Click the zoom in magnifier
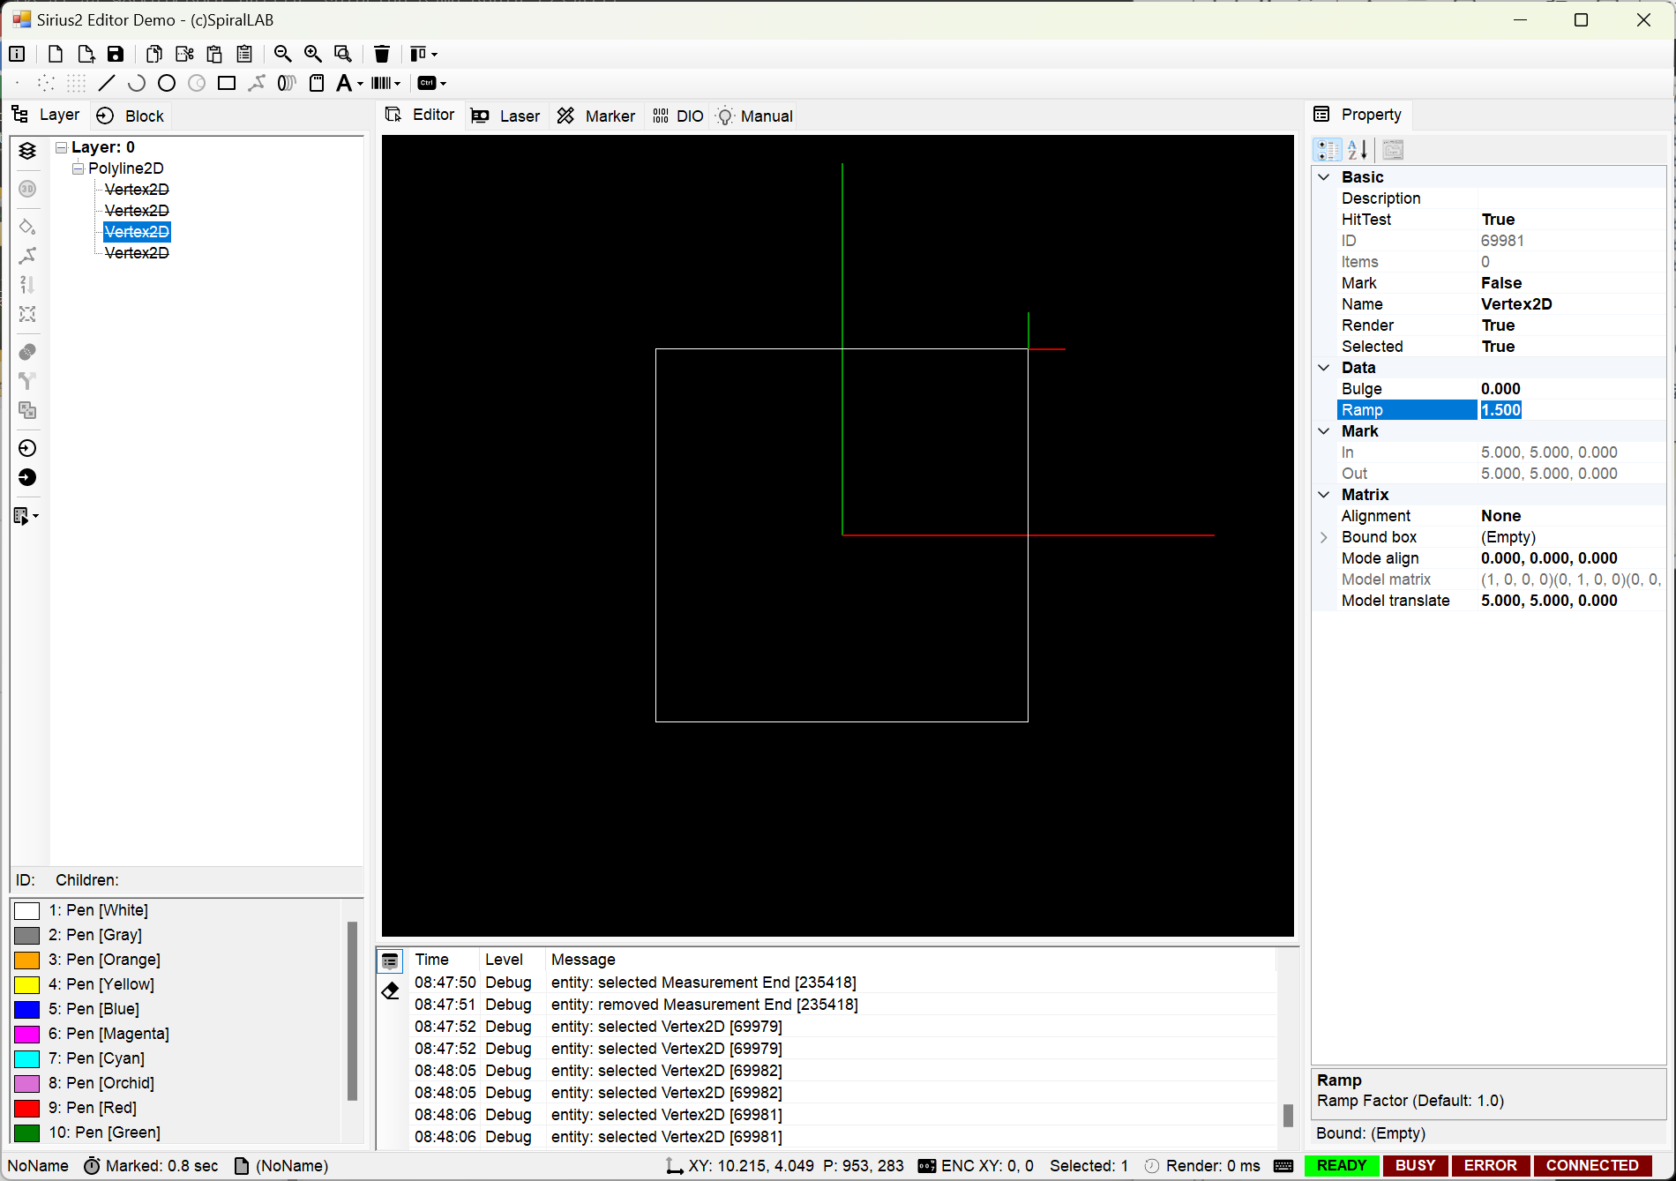Image resolution: width=1676 pixels, height=1181 pixels. pyautogui.click(x=313, y=54)
